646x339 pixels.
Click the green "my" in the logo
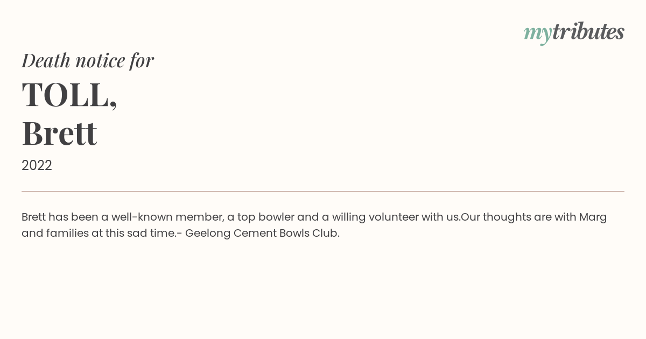point(538,34)
